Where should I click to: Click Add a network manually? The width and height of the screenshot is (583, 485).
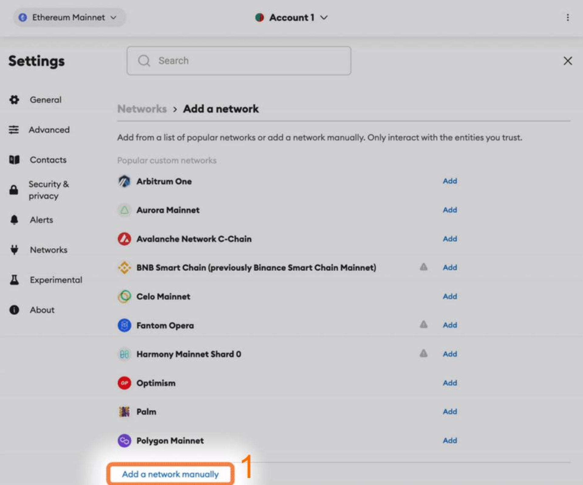tap(170, 474)
